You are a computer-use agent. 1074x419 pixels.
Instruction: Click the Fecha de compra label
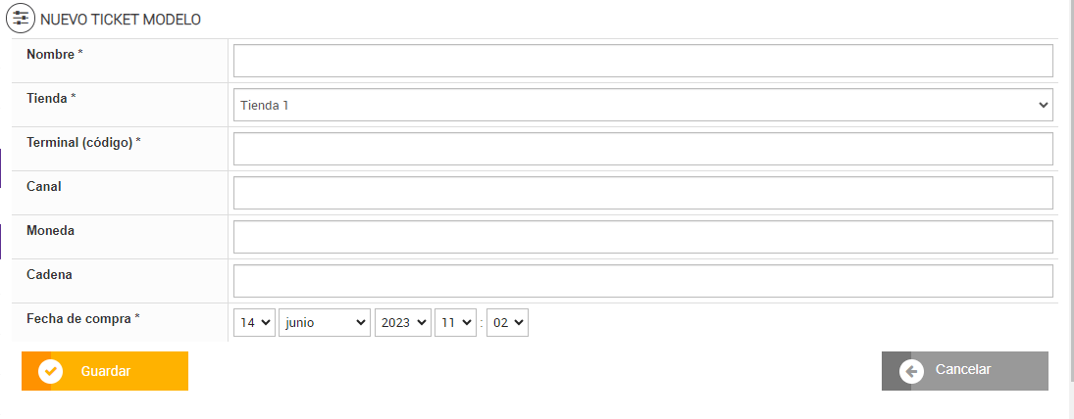(x=80, y=318)
